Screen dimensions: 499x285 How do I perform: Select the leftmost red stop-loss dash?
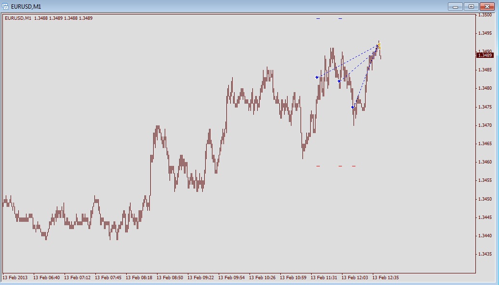click(x=318, y=166)
